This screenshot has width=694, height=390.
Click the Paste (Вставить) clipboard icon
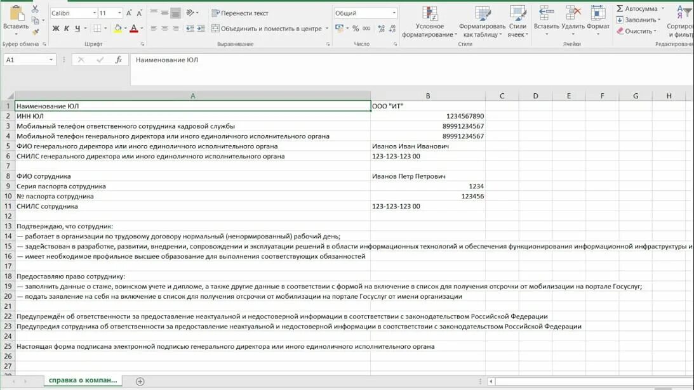(17, 14)
